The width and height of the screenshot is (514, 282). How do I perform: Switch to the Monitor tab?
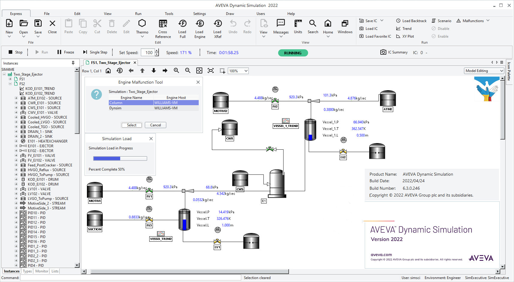[42, 271]
